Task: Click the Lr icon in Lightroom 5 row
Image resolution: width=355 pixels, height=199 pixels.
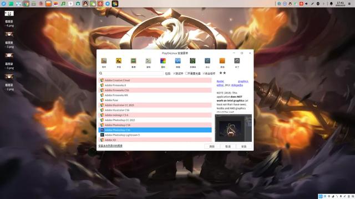Action: click(102, 135)
